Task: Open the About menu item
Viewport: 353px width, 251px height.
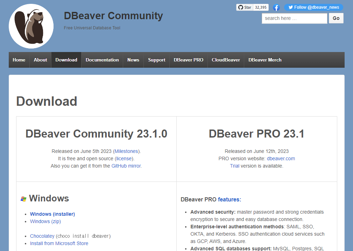Action: point(41,60)
